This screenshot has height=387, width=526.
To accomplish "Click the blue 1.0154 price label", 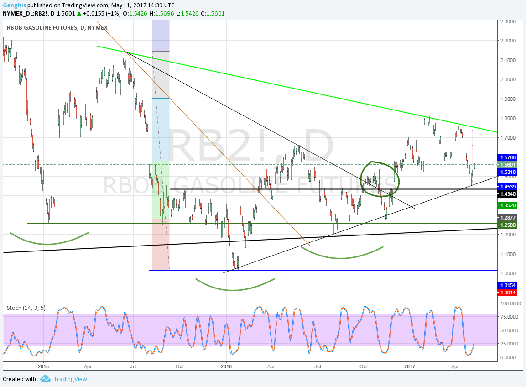I will coord(508,285).
